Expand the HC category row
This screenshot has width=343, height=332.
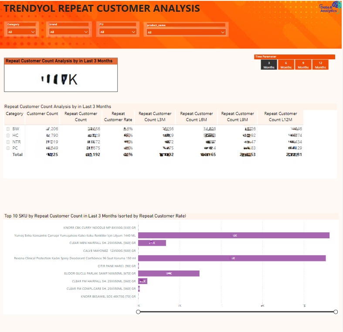pyautogui.click(x=8, y=136)
